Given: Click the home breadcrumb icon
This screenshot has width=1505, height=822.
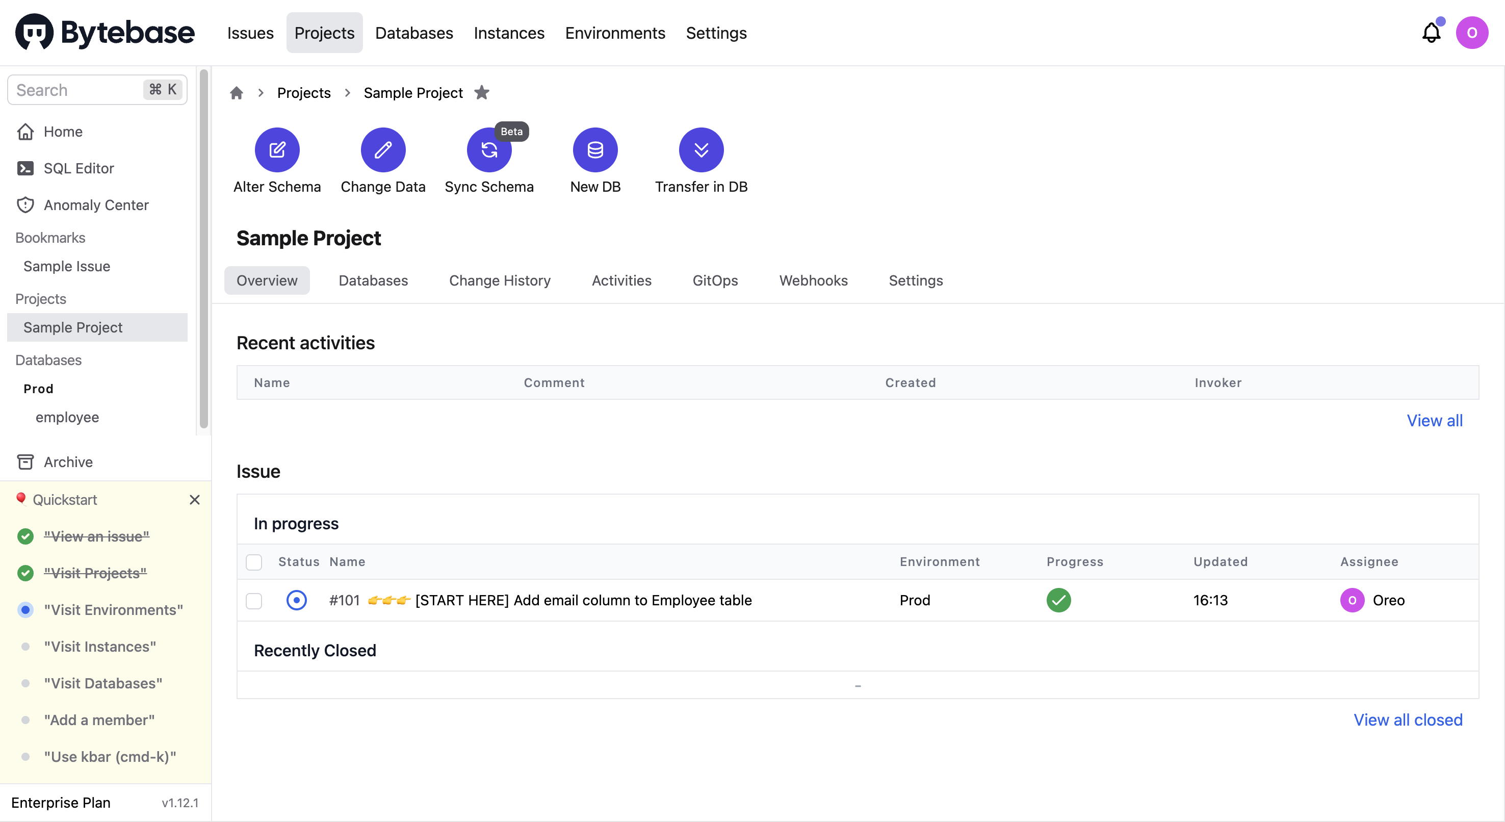Looking at the screenshot, I should [236, 93].
